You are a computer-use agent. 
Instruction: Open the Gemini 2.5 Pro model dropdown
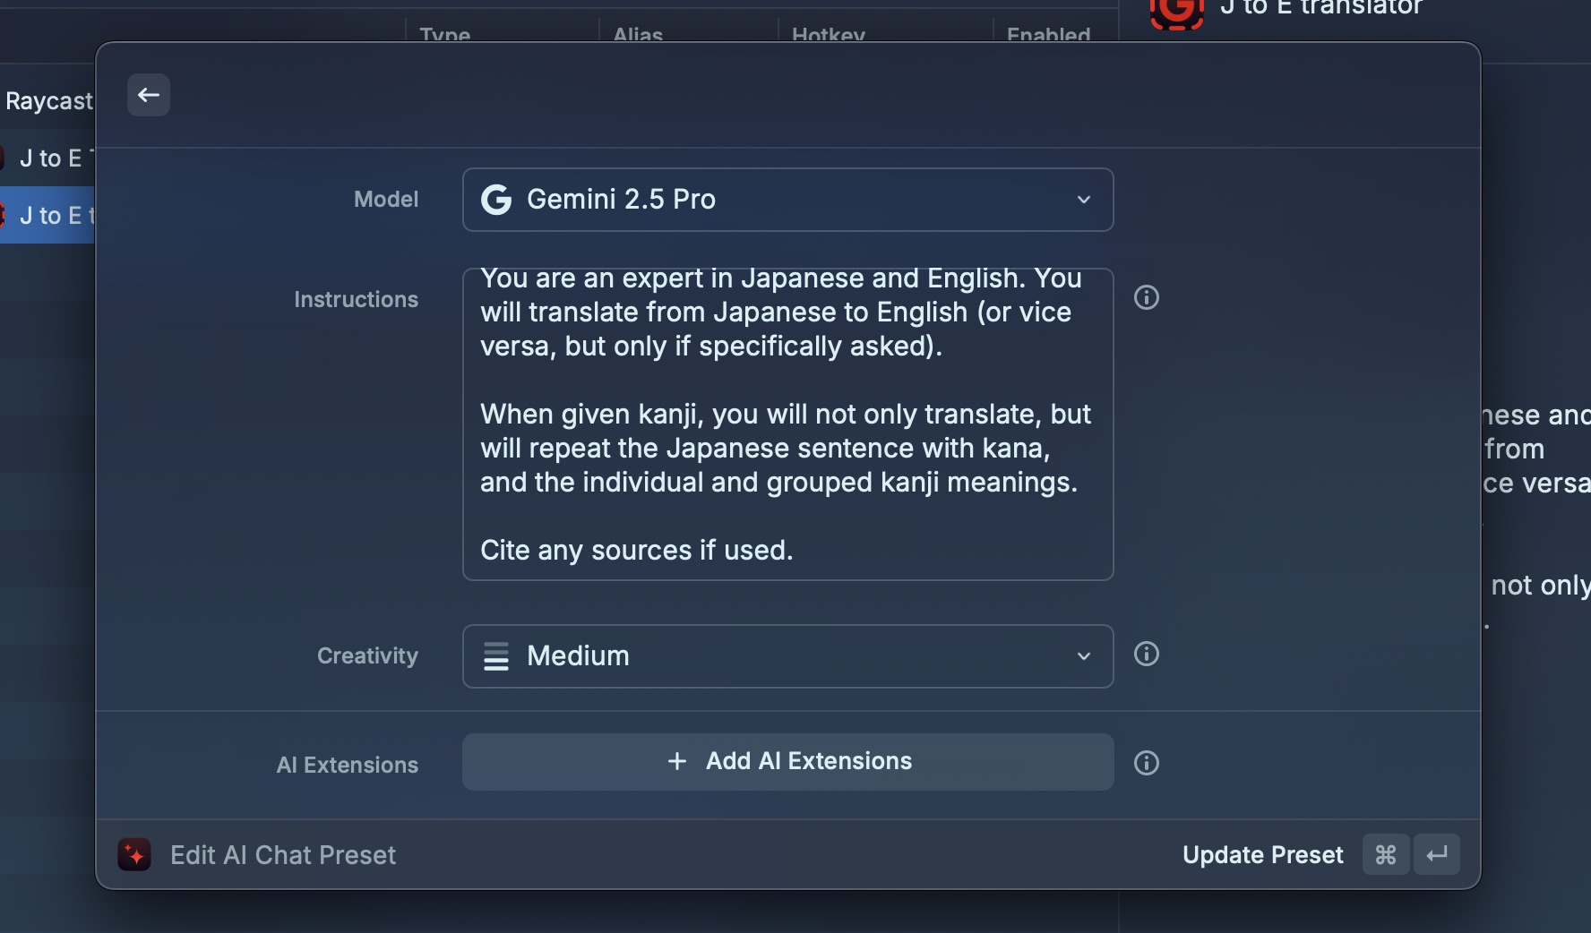[787, 200]
